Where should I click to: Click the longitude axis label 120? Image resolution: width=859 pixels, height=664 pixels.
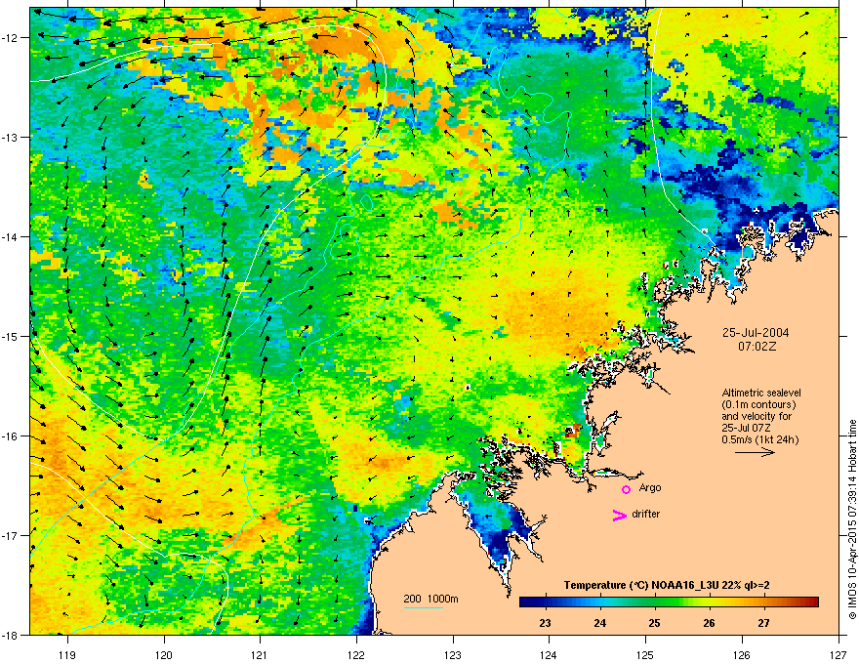click(x=164, y=654)
